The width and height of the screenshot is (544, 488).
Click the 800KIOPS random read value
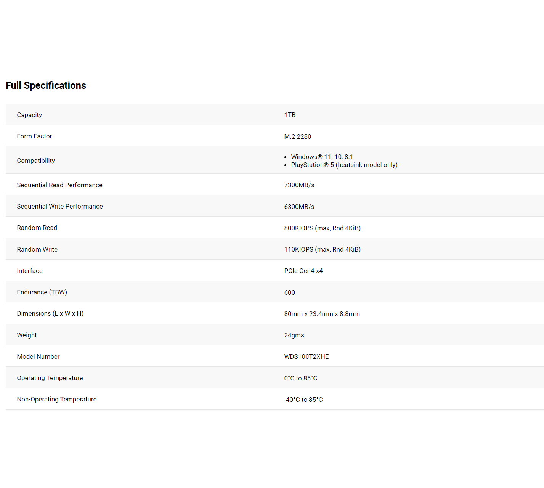point(322,228)
